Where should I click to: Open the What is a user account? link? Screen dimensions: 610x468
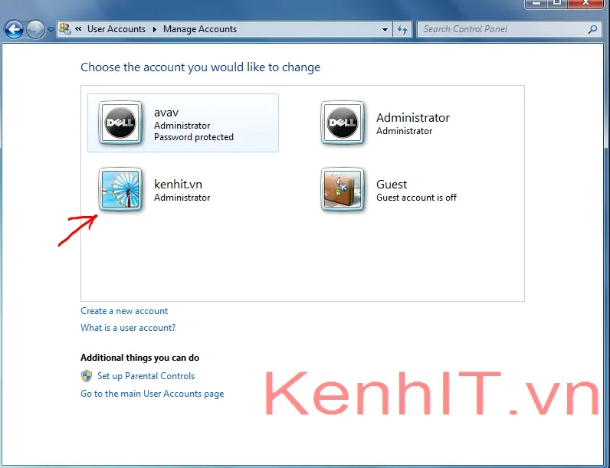128,328
